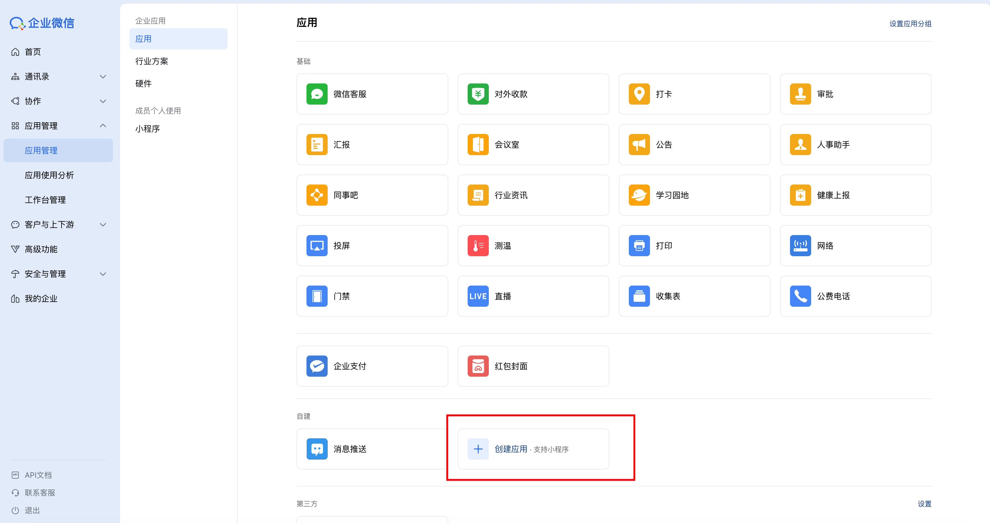
Task: Open the 测温 thermometer icon
Action: coord(478,246)
